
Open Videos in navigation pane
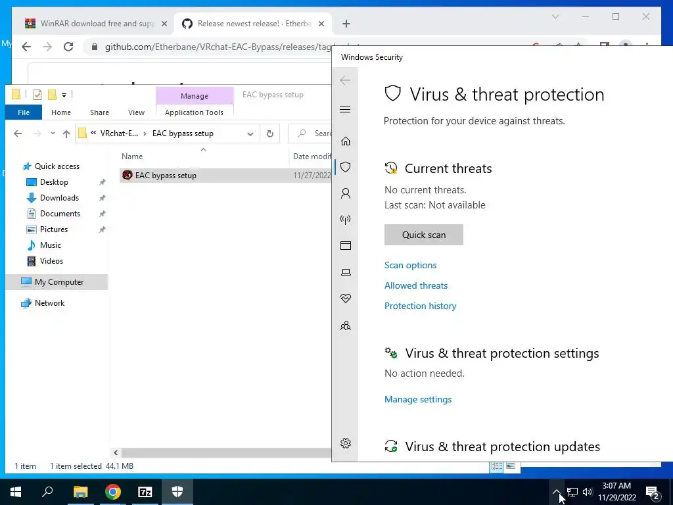pyautogui.click(x=51, y=260)
